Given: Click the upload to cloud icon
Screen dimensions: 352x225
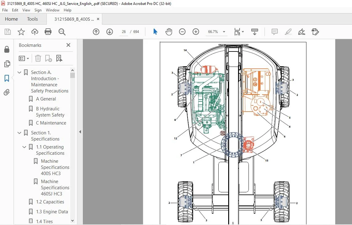Looking at the screenshot, I should pos(34,32).
